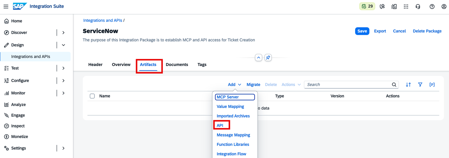This screenshot has width=449, height=158.
Task: Click the Export button
Action: click(380, 31)
